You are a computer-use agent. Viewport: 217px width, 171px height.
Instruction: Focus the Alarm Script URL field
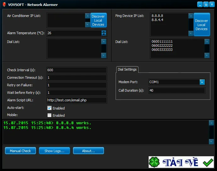point(77,100)
